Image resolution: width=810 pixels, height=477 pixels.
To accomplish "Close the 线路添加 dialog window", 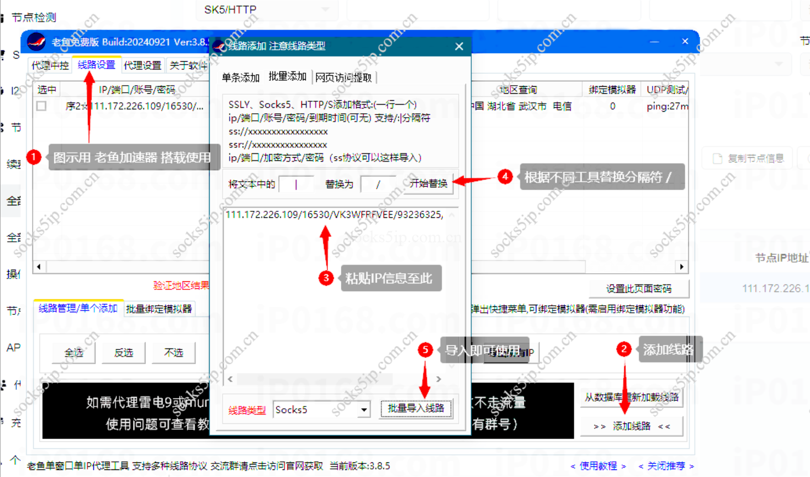I will 459,47.
